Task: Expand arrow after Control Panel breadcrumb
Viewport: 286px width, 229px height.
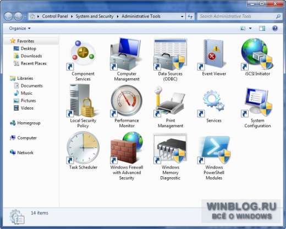Action: (72, 17)
